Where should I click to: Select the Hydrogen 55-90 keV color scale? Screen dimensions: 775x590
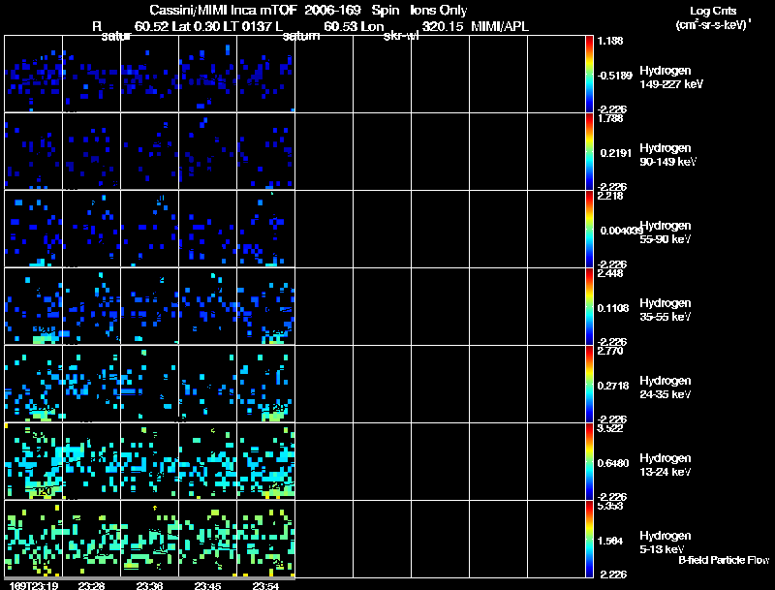coord(590,230)
